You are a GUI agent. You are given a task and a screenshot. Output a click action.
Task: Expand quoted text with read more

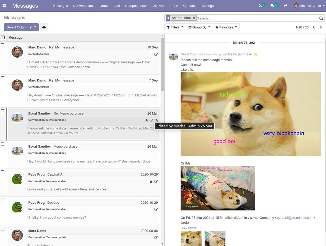click(x=188, y=227)
